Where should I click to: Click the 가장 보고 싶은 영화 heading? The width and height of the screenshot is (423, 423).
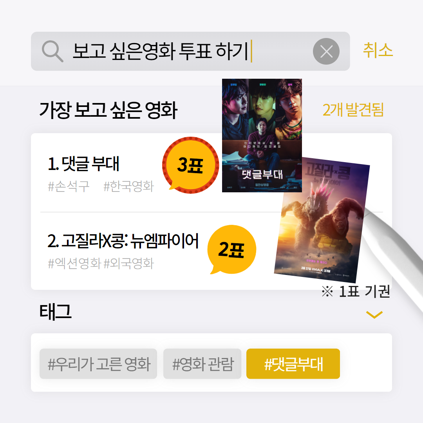[108, 110]
